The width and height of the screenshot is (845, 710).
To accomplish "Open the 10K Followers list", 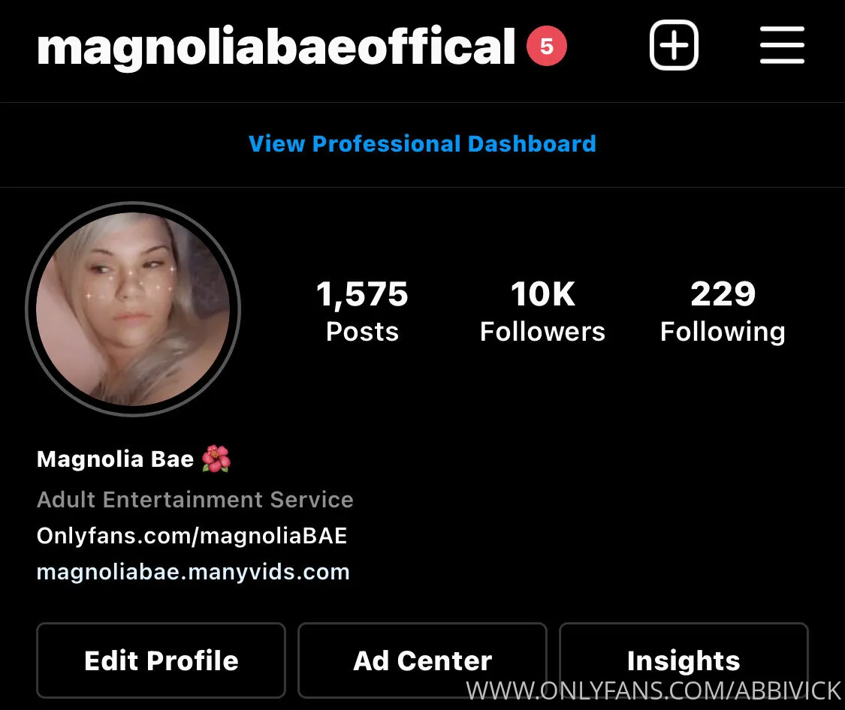I will click(542, 311).
